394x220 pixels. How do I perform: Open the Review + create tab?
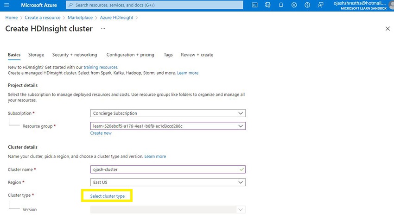[197, 55]
